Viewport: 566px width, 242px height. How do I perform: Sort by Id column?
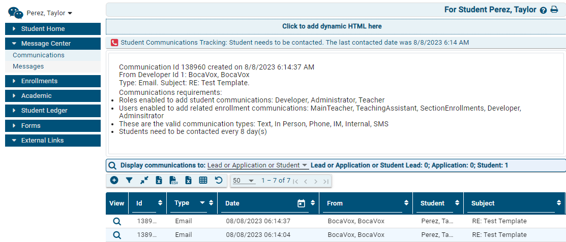pyautogui.click(x=160, y=203)
